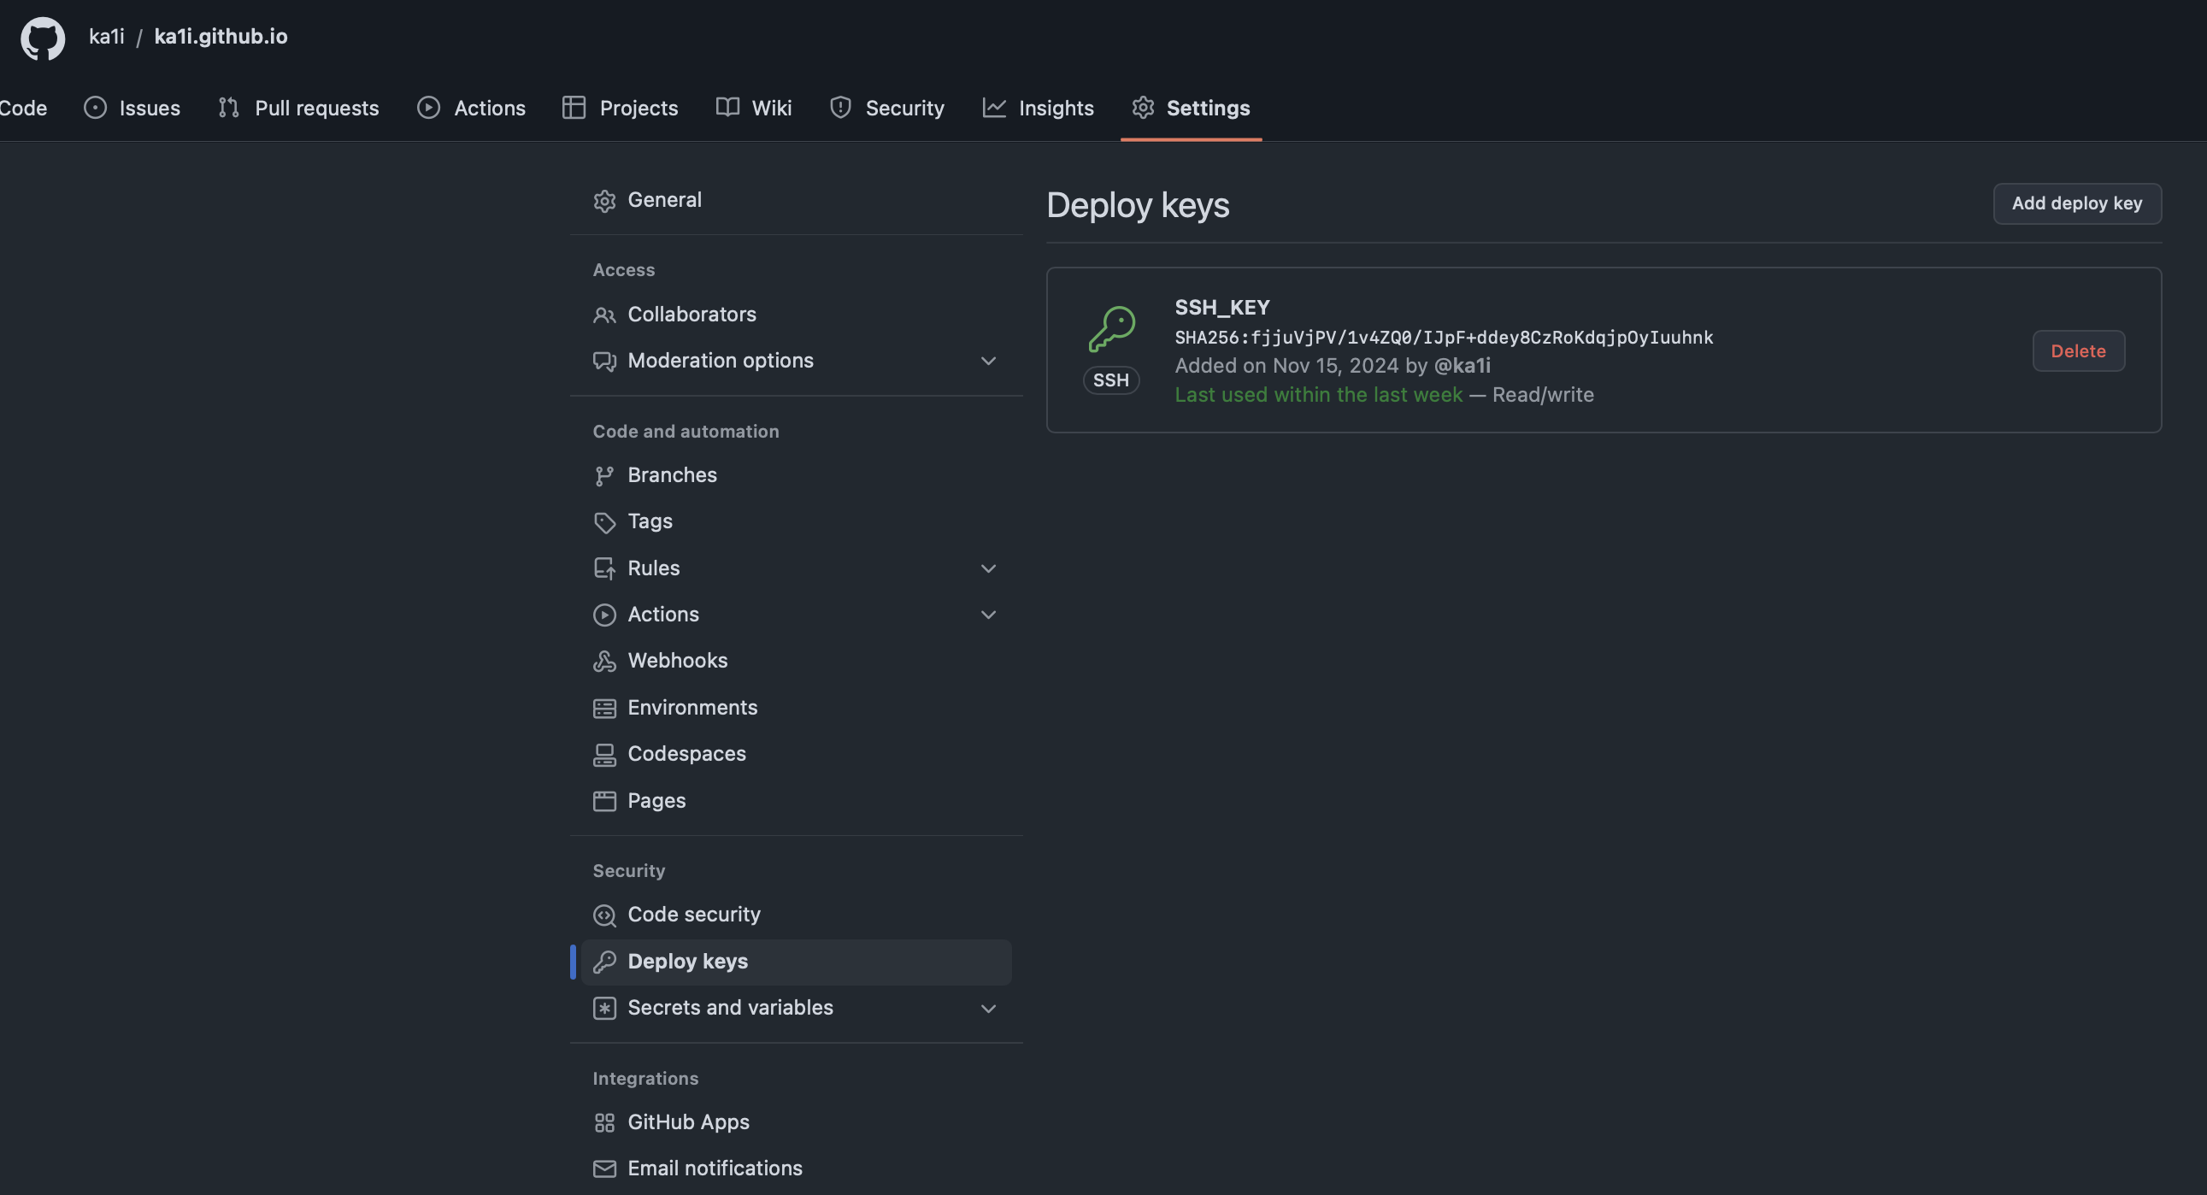Viewport: 2207px width, 1195px height.
Task: Click on the Pages sidebar item
Action: point(655,801)
